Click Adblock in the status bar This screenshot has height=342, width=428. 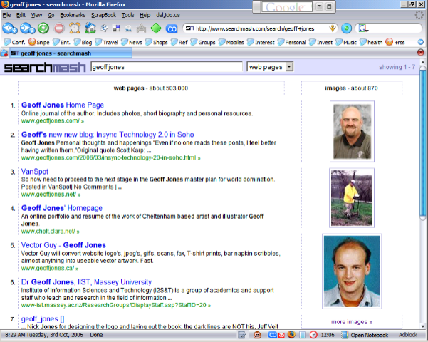tap(408, 335)
